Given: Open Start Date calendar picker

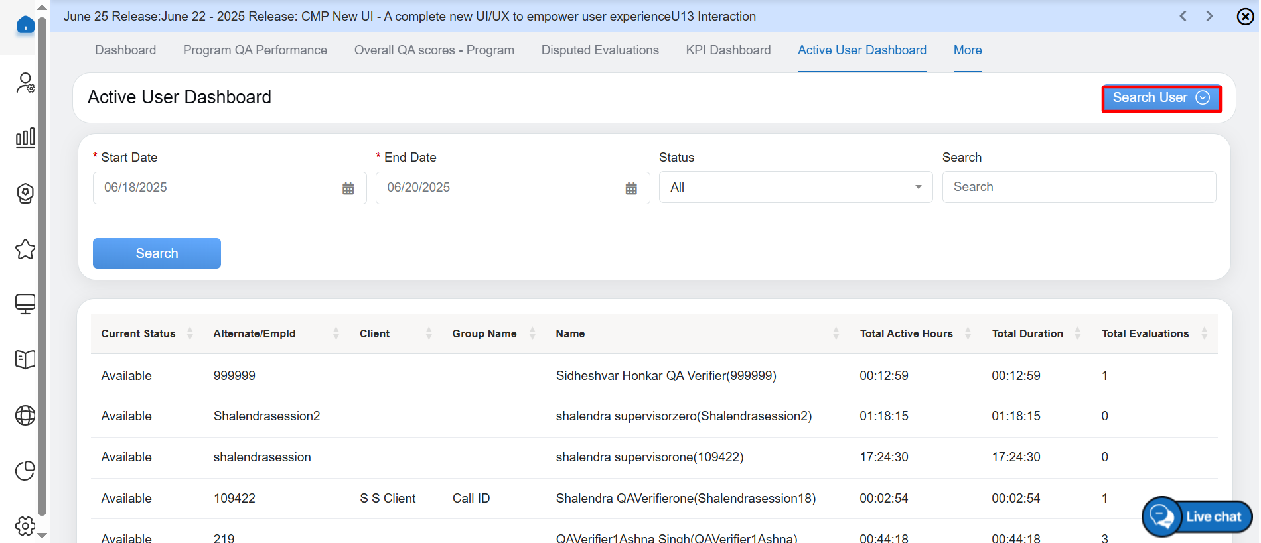Looking at the screenshot, I should click(348, 188).
